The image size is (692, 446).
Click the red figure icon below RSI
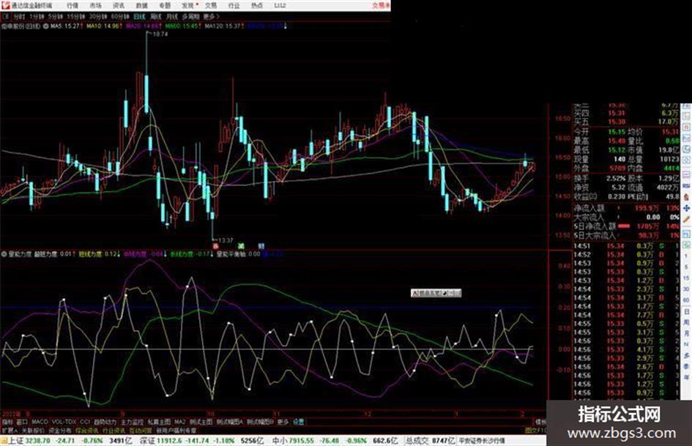[686, 197]
